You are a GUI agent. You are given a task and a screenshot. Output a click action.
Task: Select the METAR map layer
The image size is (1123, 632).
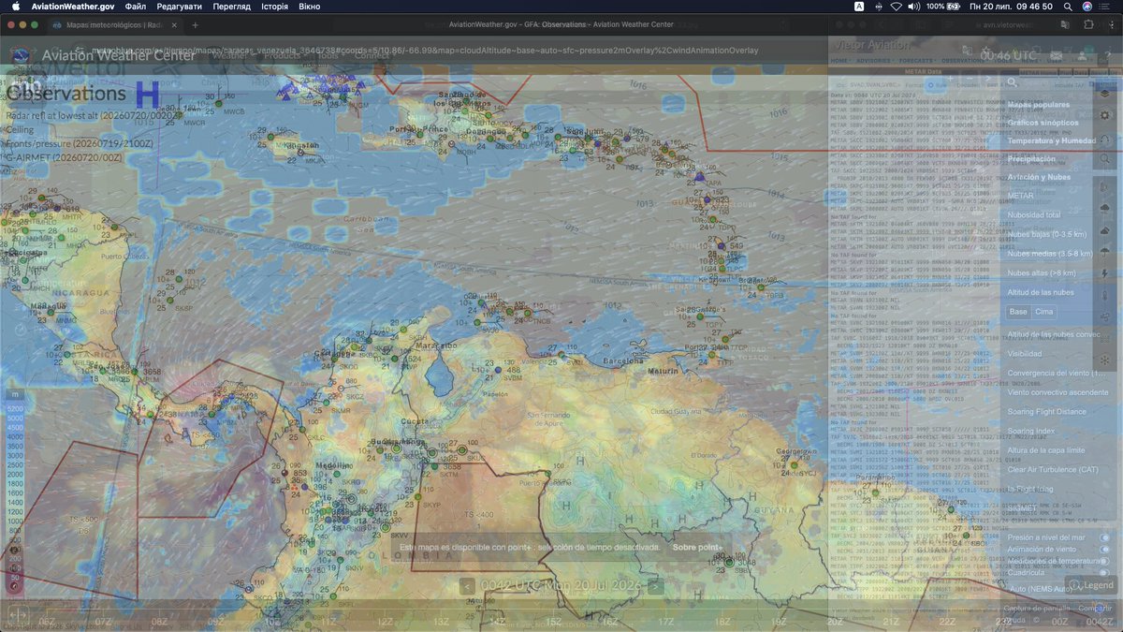coord(1020,196)
